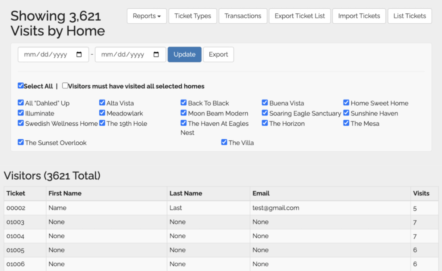Expand the Reports dropdown menu
This screenshot has width=442, height=271.
(146, 16)
